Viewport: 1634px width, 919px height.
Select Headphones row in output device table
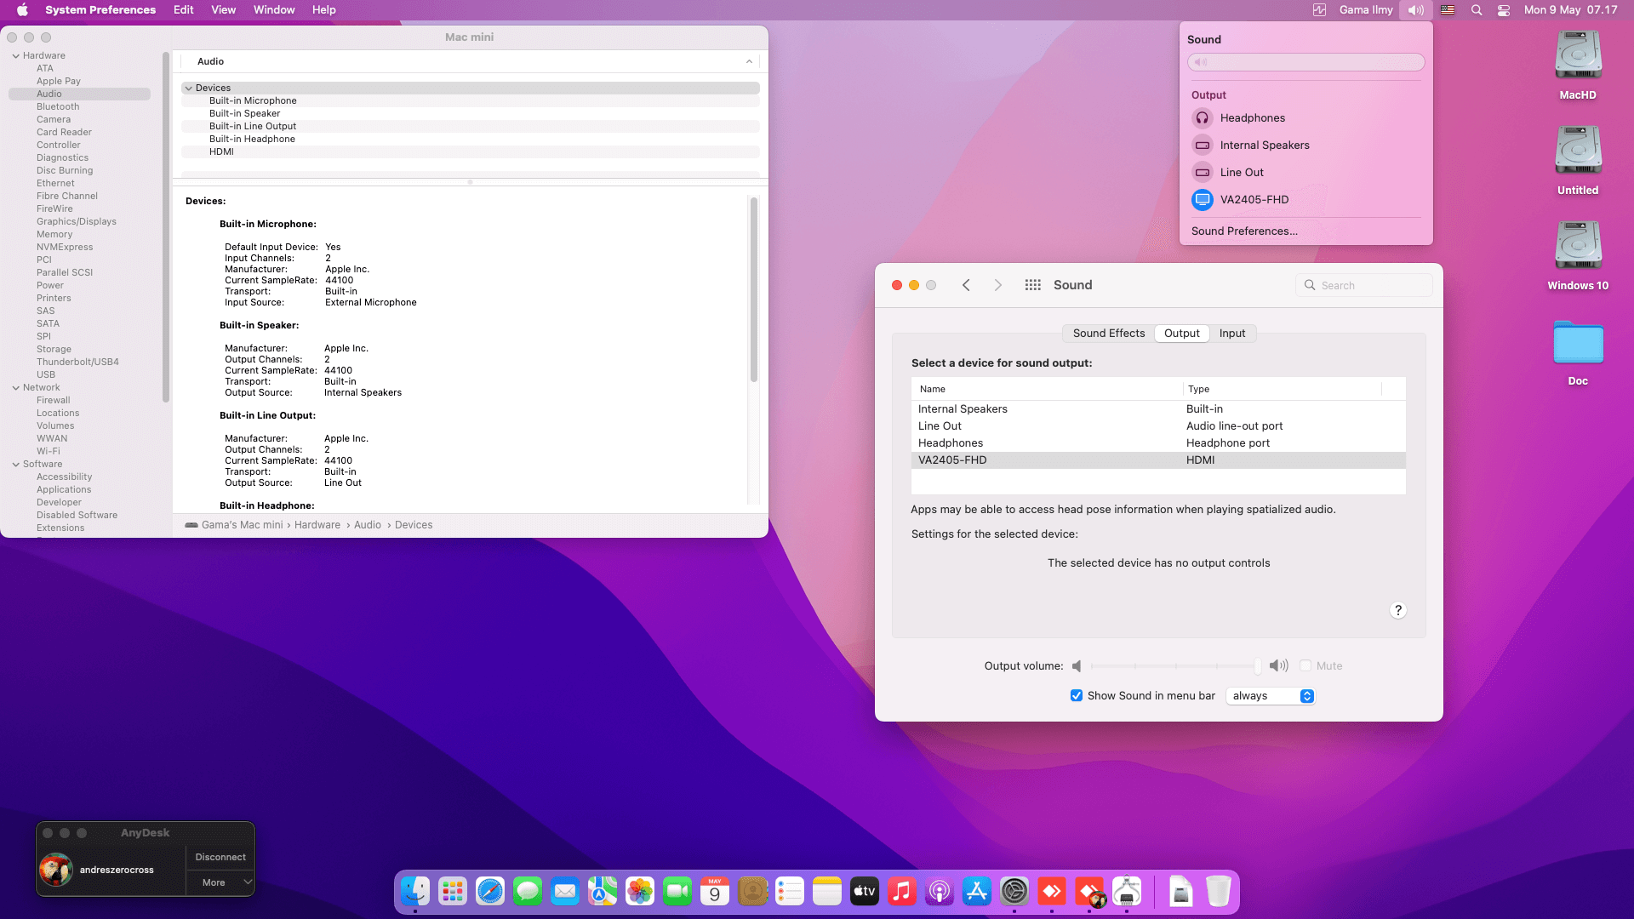(x=1158, y=443)
